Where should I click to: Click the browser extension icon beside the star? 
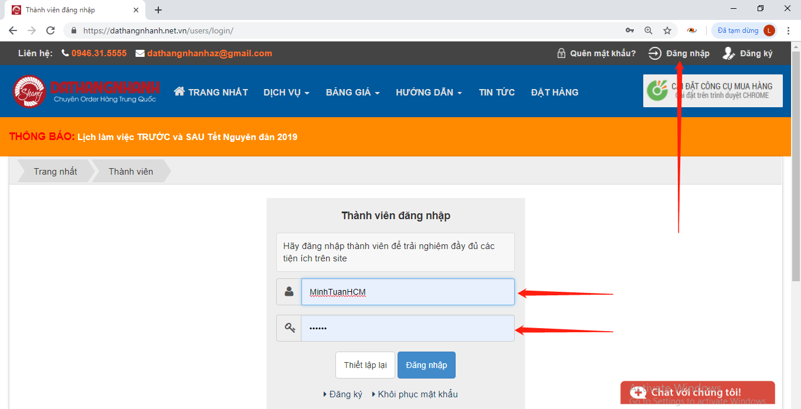point(692,30)
